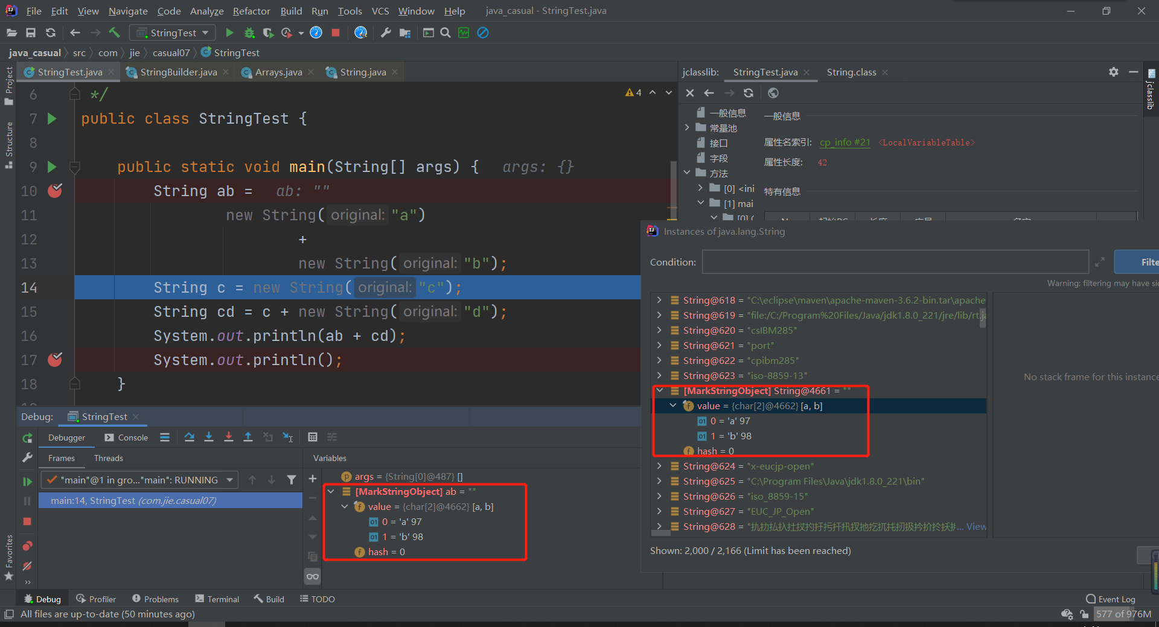Image resolution: width=1159 pixels, height=627 pixels.
Task: Click the Save All floppy icon
Action: click(x=31, y=33)
